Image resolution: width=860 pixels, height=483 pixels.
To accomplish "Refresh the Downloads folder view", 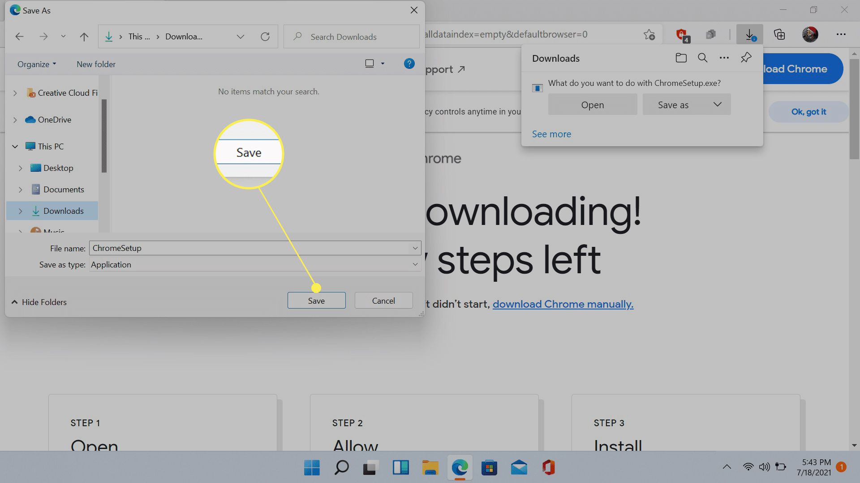I will point(265,37).
